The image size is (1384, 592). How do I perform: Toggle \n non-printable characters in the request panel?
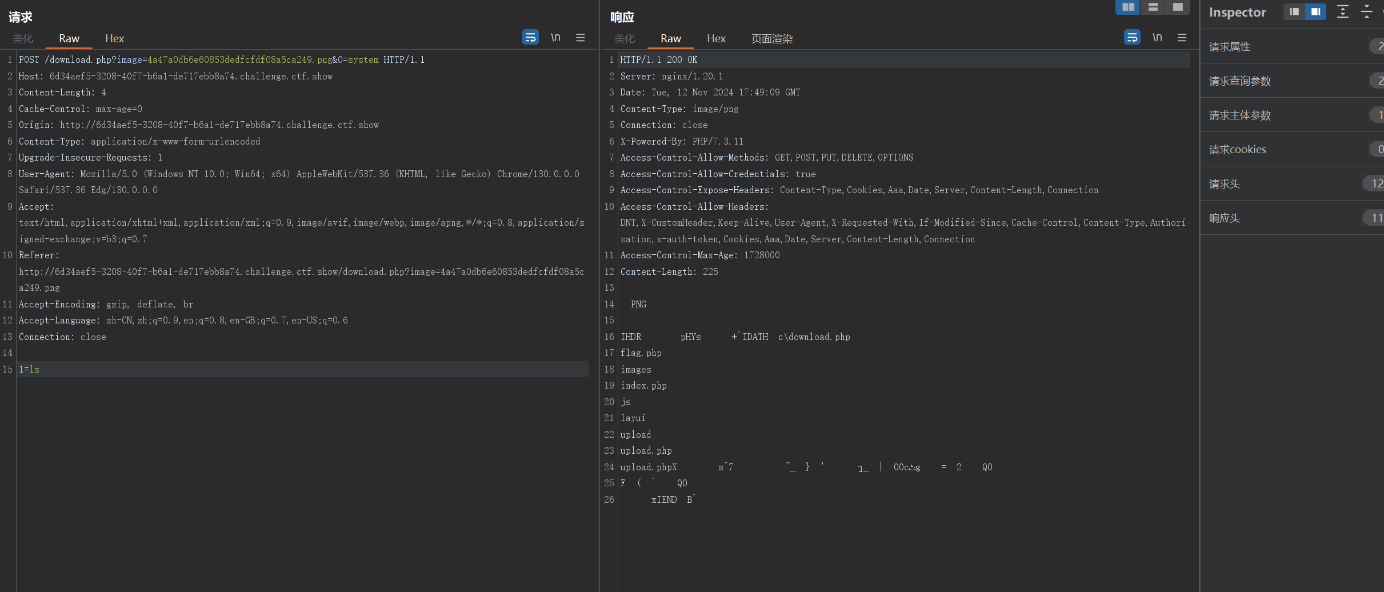(555, 38)
